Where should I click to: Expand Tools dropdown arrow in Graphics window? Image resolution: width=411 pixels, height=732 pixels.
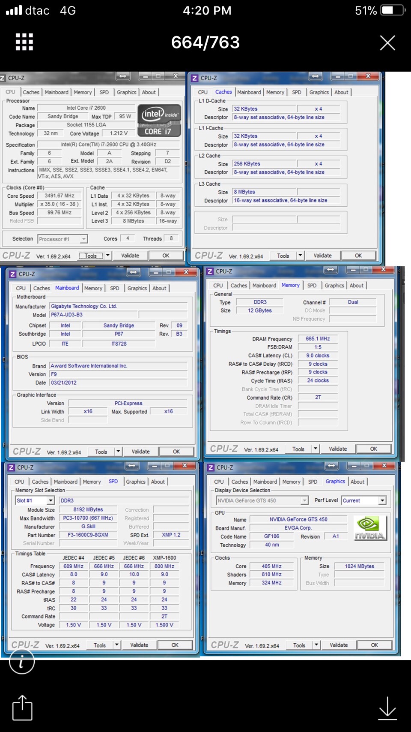click(316, 645)
